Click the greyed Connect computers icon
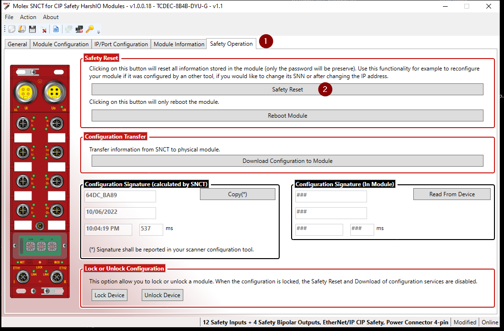The width and height of the screenshot is (504, 331). click(68, 30)
